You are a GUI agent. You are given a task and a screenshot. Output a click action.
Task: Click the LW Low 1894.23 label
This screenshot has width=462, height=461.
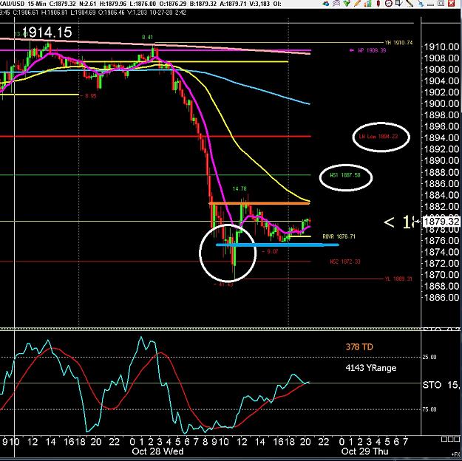click(379, 137)
